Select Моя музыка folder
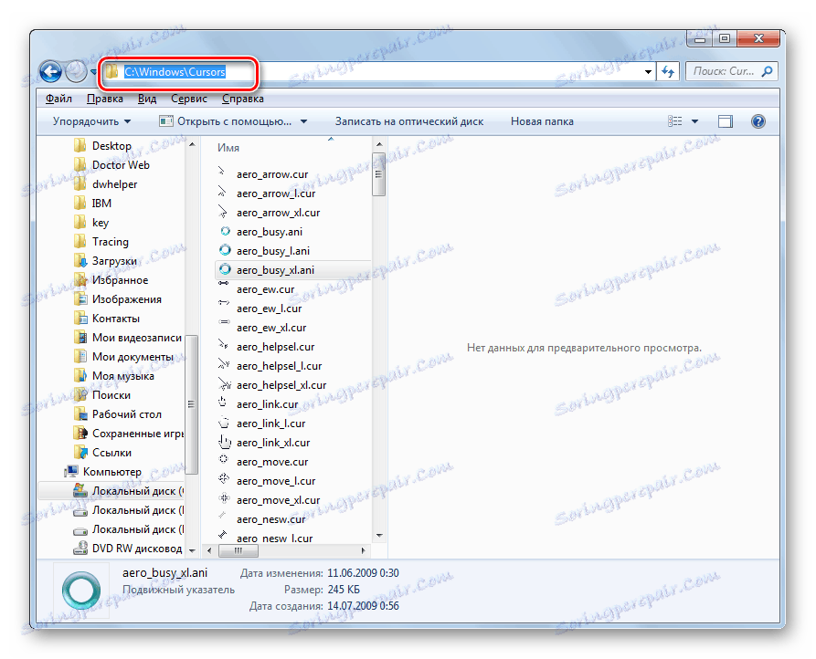This screenshot has height=659, width=816. point(122,376)
